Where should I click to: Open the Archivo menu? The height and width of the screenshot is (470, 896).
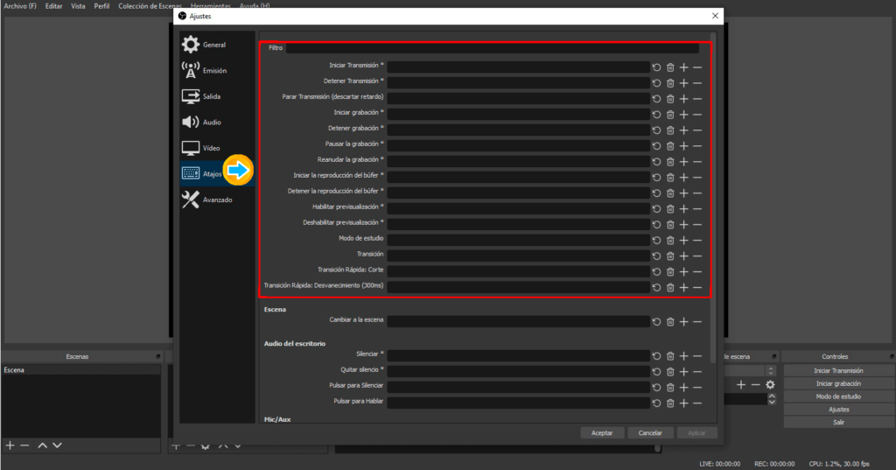click(20, 6)
